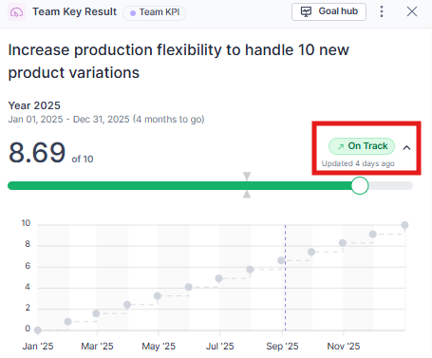Select the Team KPI tag
432x358 pixels.
(x=154, y=12)
